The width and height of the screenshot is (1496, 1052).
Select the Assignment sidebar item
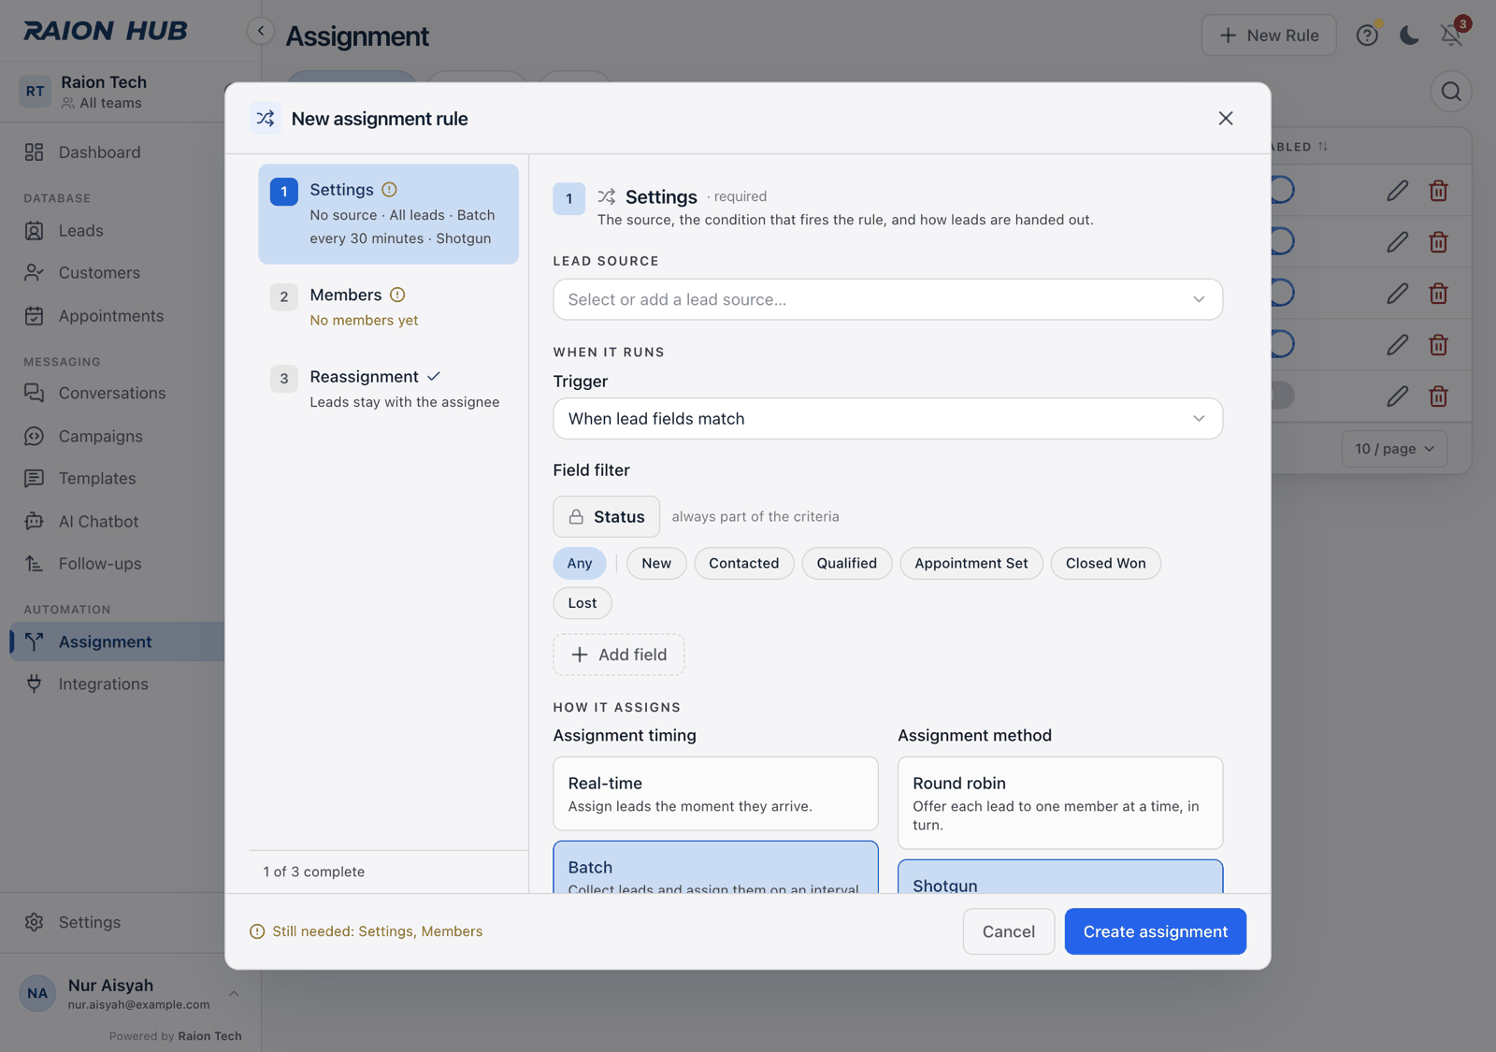coord(117,642)
